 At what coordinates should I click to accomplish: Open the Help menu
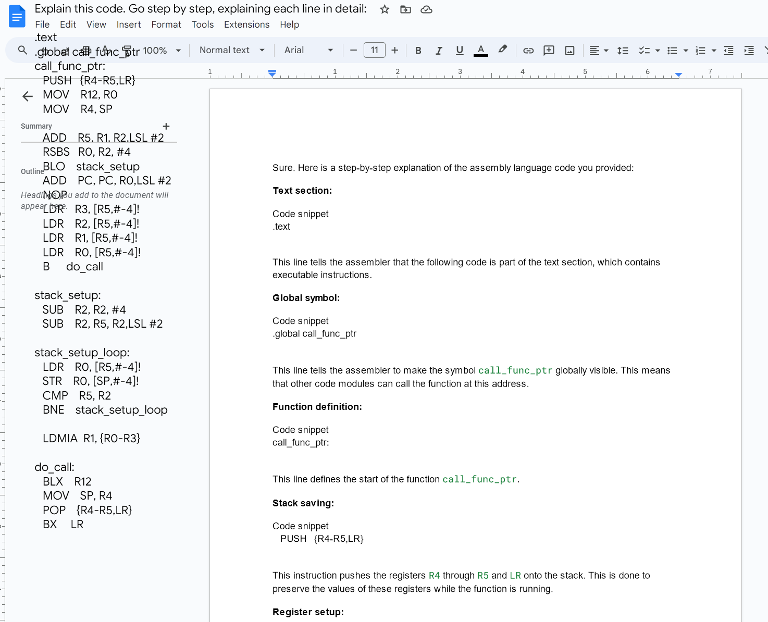pyautogui.click(x=289, y=24)
